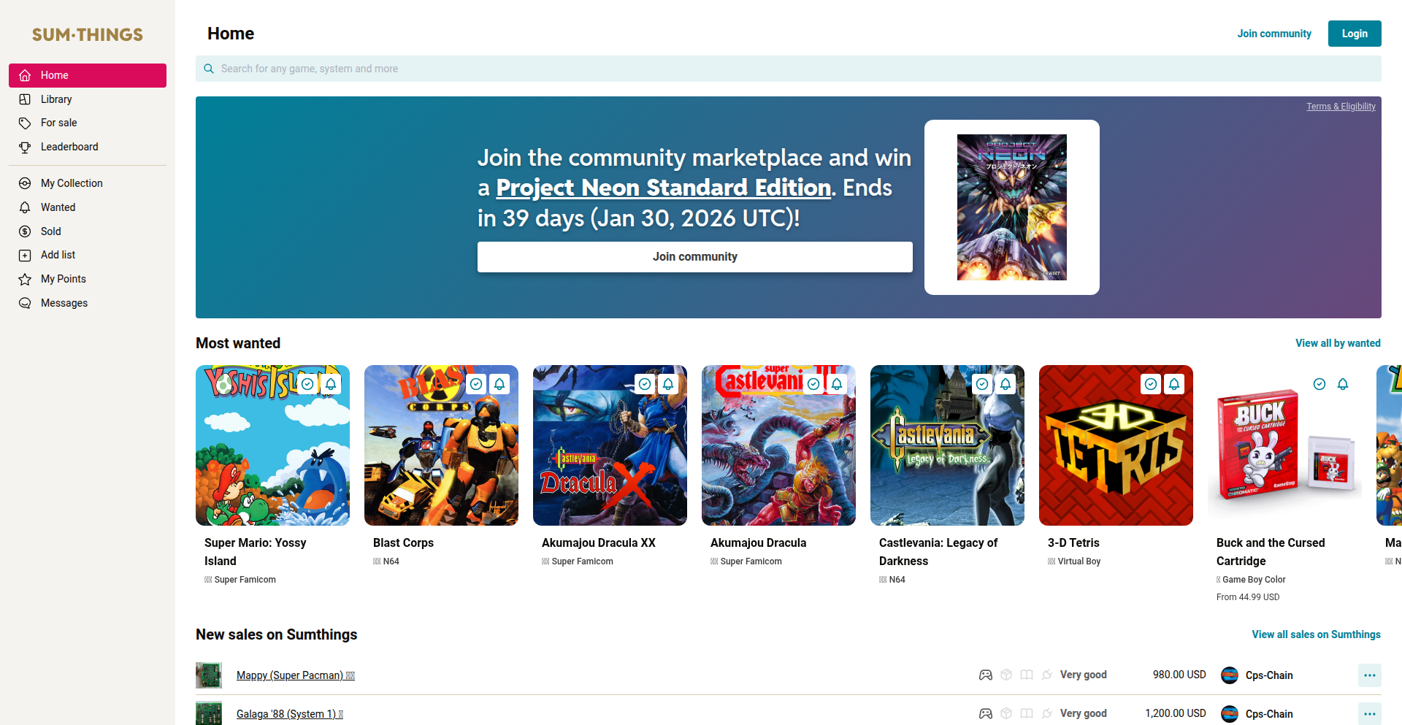Click the SUM·THINGS logo
The height and width of the screenshot is (725, 1402).
point(88,34)
